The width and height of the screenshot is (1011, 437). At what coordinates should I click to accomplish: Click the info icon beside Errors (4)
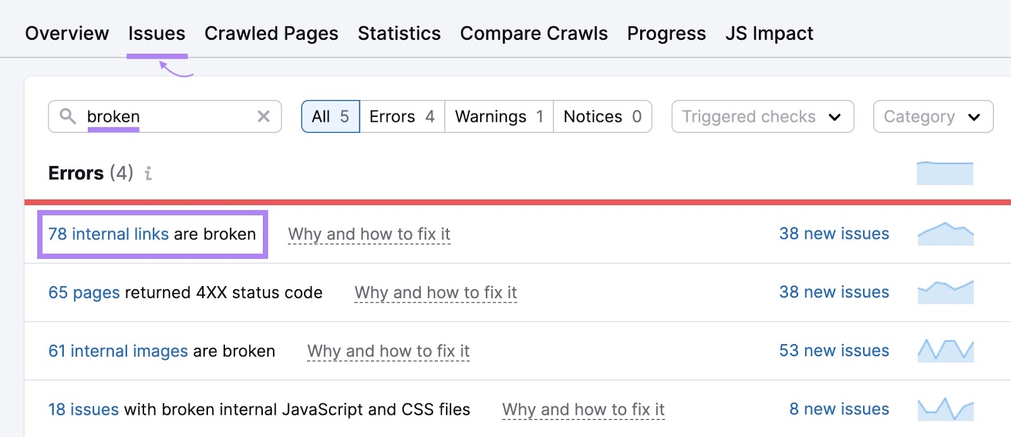tap(148, 174)
